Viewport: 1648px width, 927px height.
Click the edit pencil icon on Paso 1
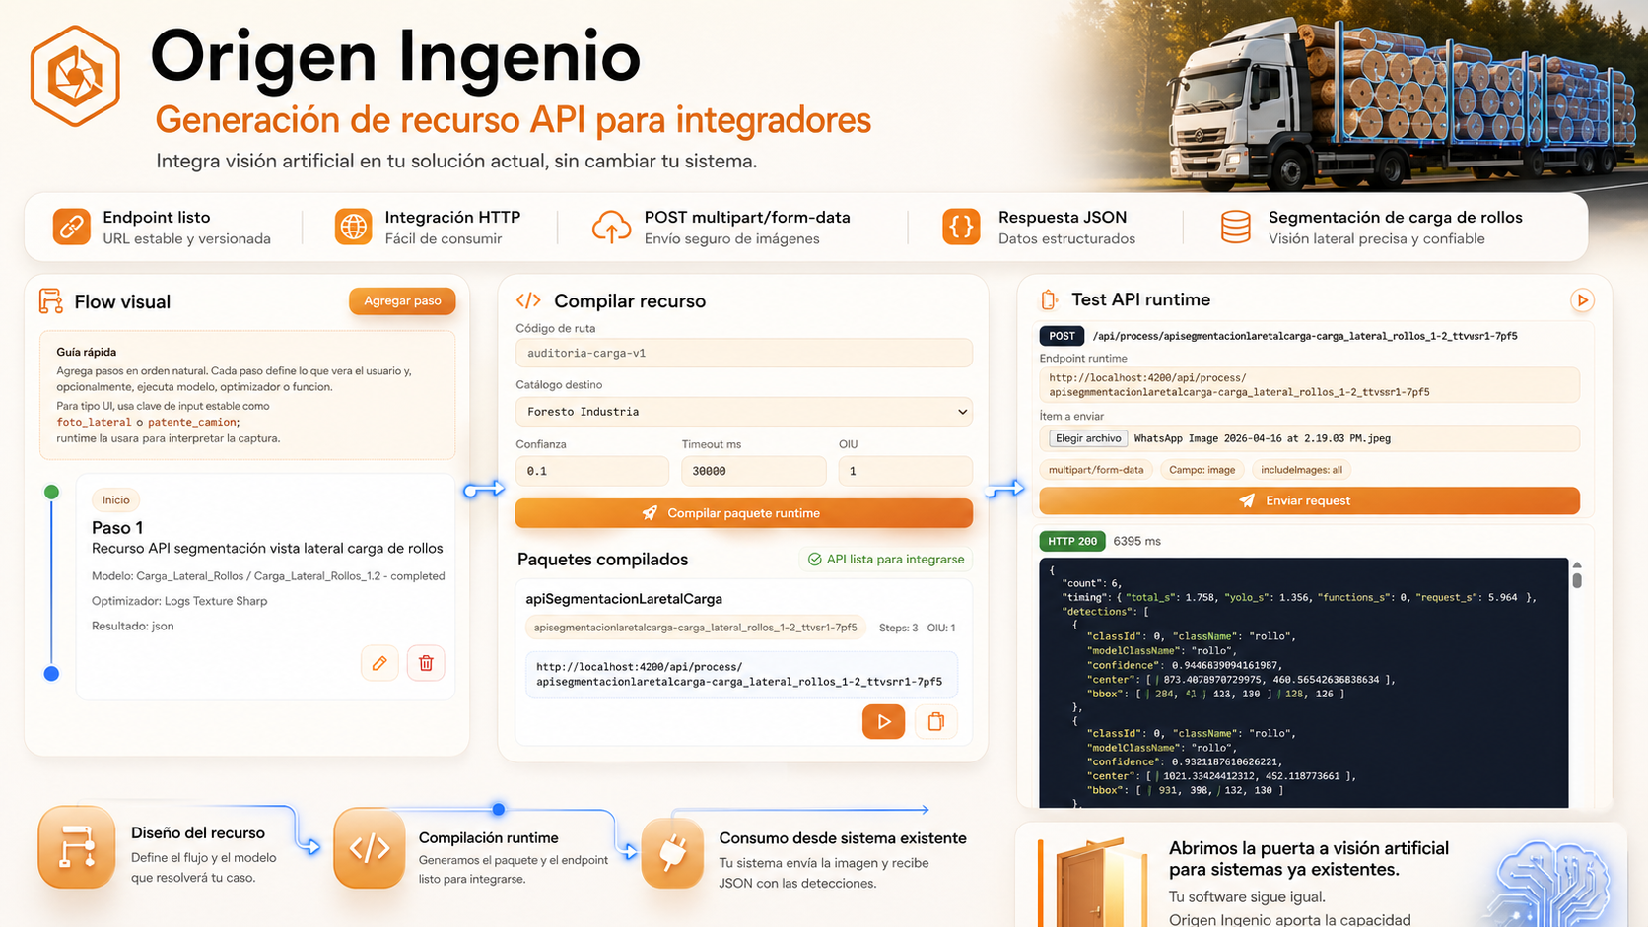point(379,663)
